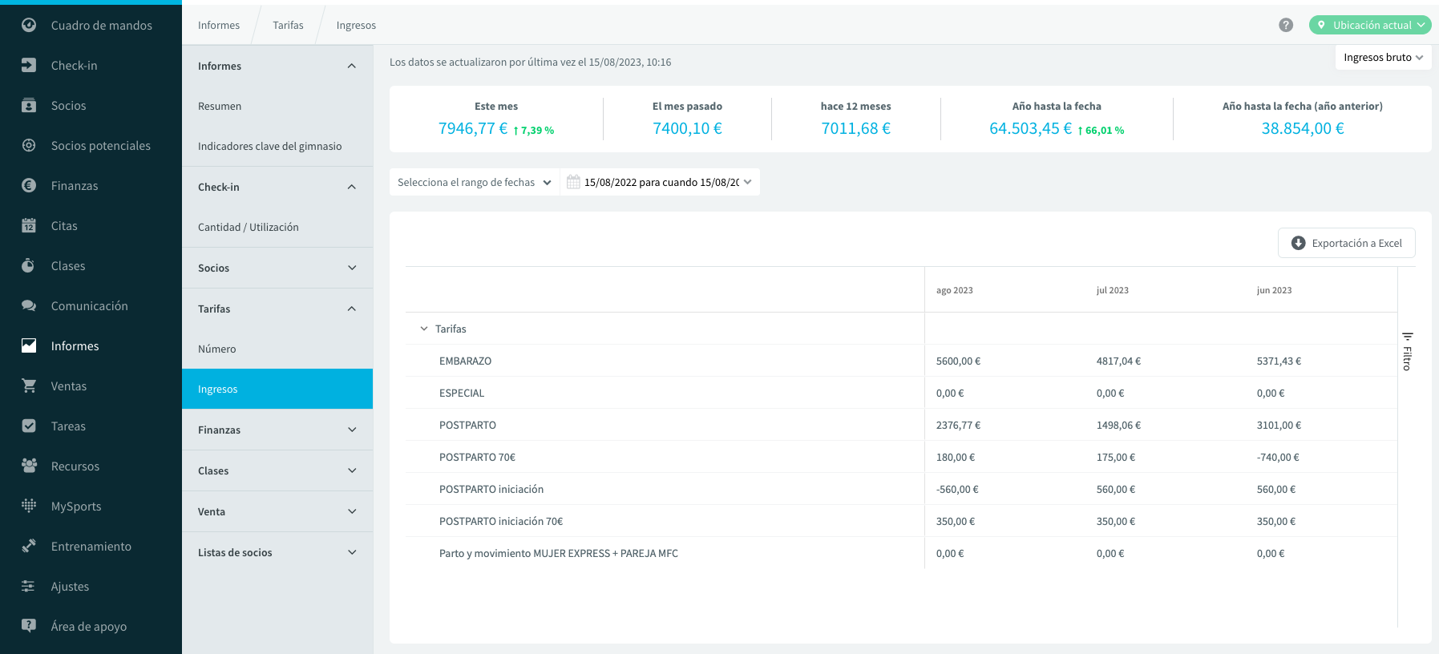Select the Informes chart icon in sidebar
This screenshot has height=654, width=1439.
tap(29, 345)
